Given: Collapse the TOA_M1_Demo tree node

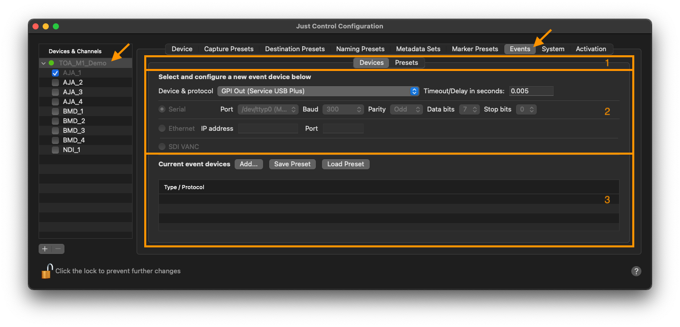Looking at the screenshot, I should pyautogui.click(x=44, y=63).
